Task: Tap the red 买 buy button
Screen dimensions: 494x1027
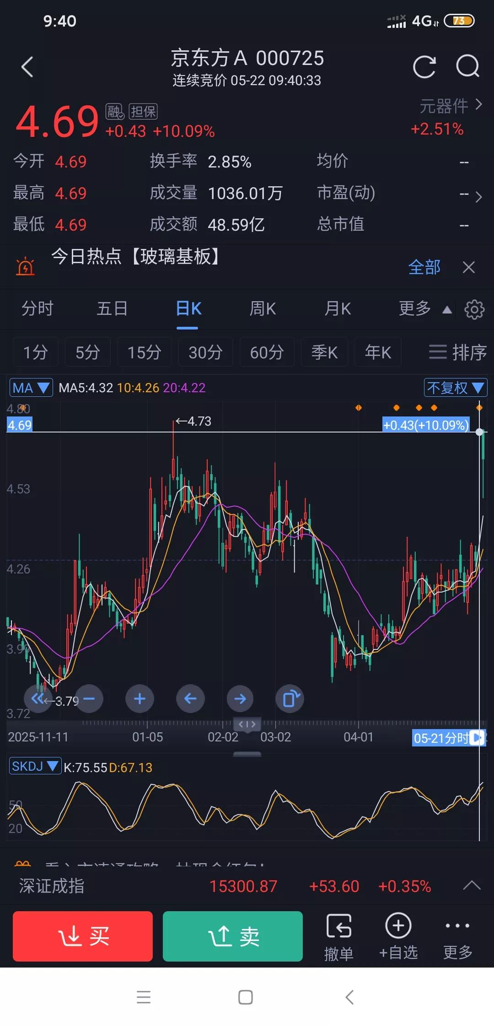Action: (83, 936)
